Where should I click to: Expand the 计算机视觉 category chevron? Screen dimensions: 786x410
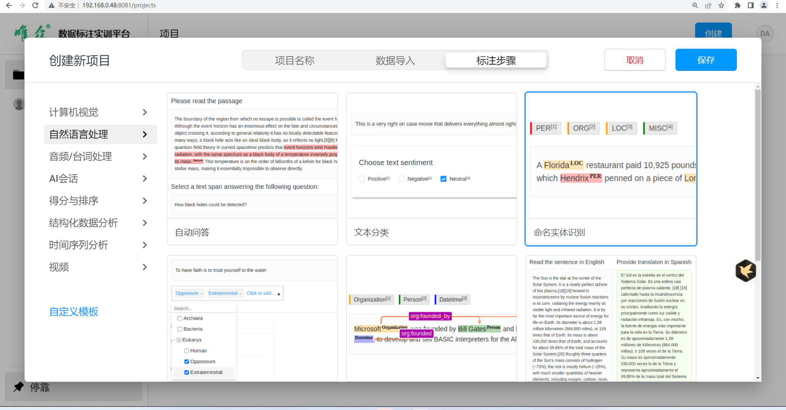(145, 112)
